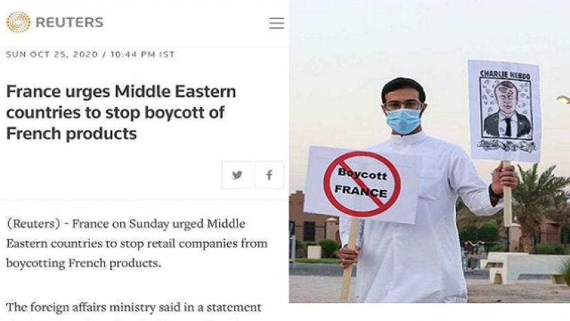This screenshot has height=321, width=570.
Task: Share the article on Facebook
Action: coord(269,175)
